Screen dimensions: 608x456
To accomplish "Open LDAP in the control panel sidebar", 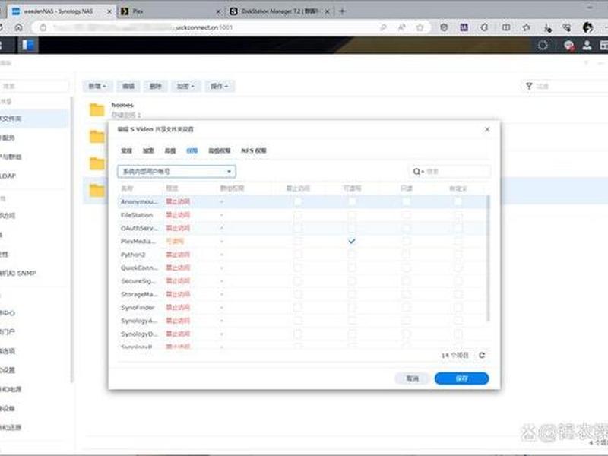I will click(8, 176).
